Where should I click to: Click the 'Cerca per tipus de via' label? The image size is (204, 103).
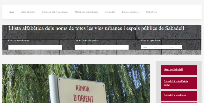click(150, 40)
